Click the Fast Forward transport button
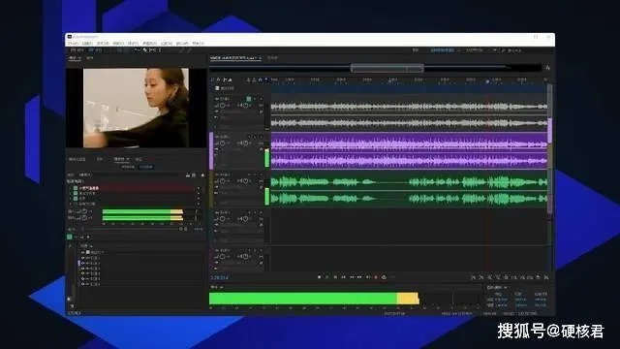Viewport: 620px width, 349px height. (359, 277)
